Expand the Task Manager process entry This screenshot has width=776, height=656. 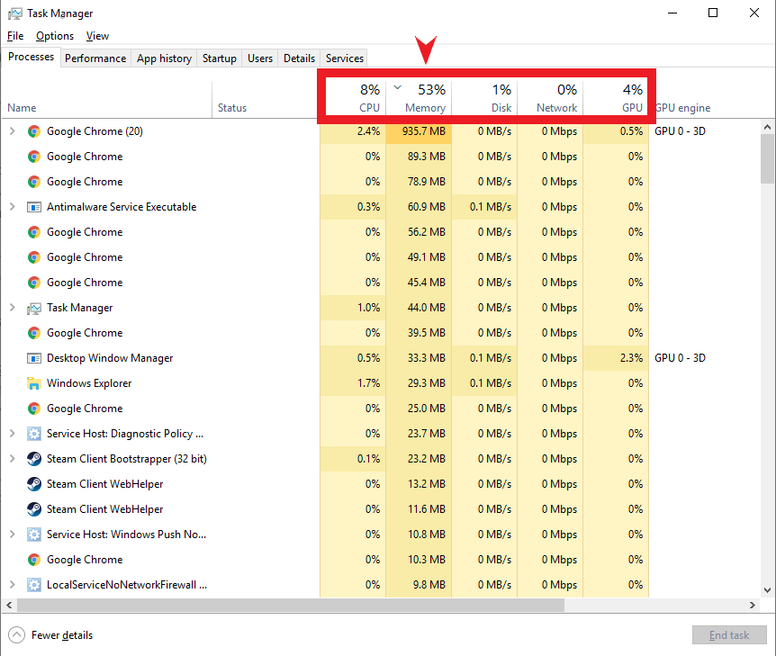13,308
